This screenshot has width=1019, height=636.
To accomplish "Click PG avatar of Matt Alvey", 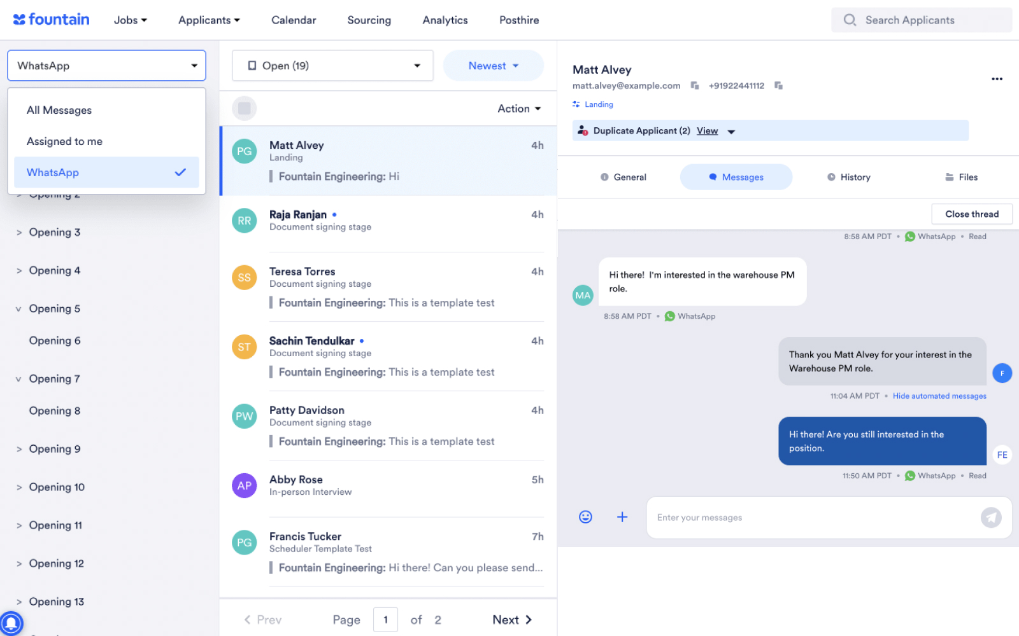I will pyautogui.click(x=245, y=151).
